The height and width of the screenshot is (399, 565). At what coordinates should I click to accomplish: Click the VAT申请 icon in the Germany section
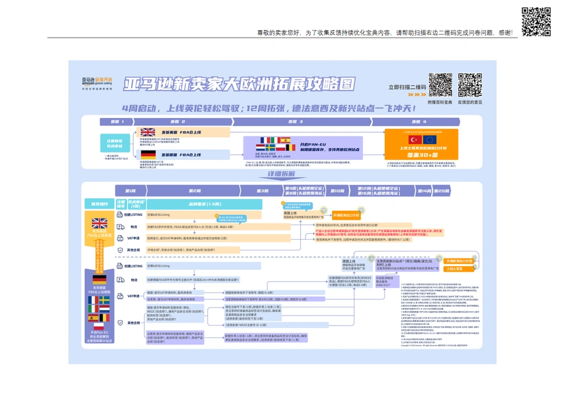[121, 296]
